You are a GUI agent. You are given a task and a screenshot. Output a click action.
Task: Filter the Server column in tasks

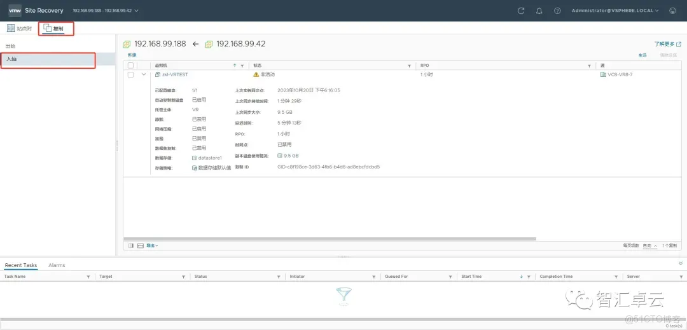coord(681,277)
